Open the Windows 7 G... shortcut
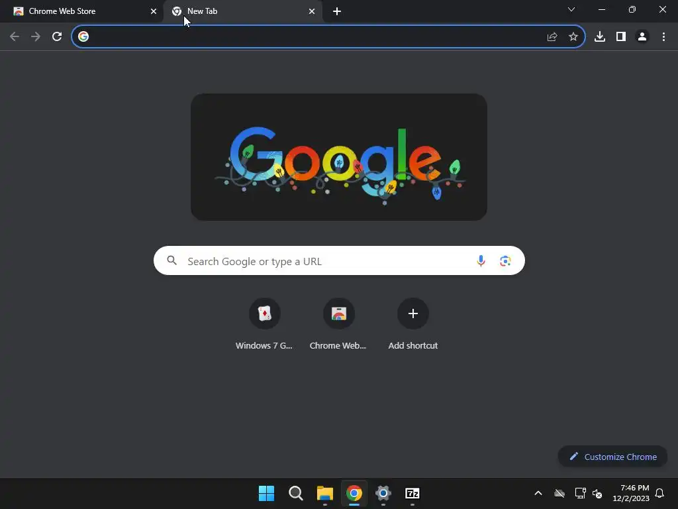Image resolution: width=678 pixels, height=509 pixels. (x=265, y=324)
